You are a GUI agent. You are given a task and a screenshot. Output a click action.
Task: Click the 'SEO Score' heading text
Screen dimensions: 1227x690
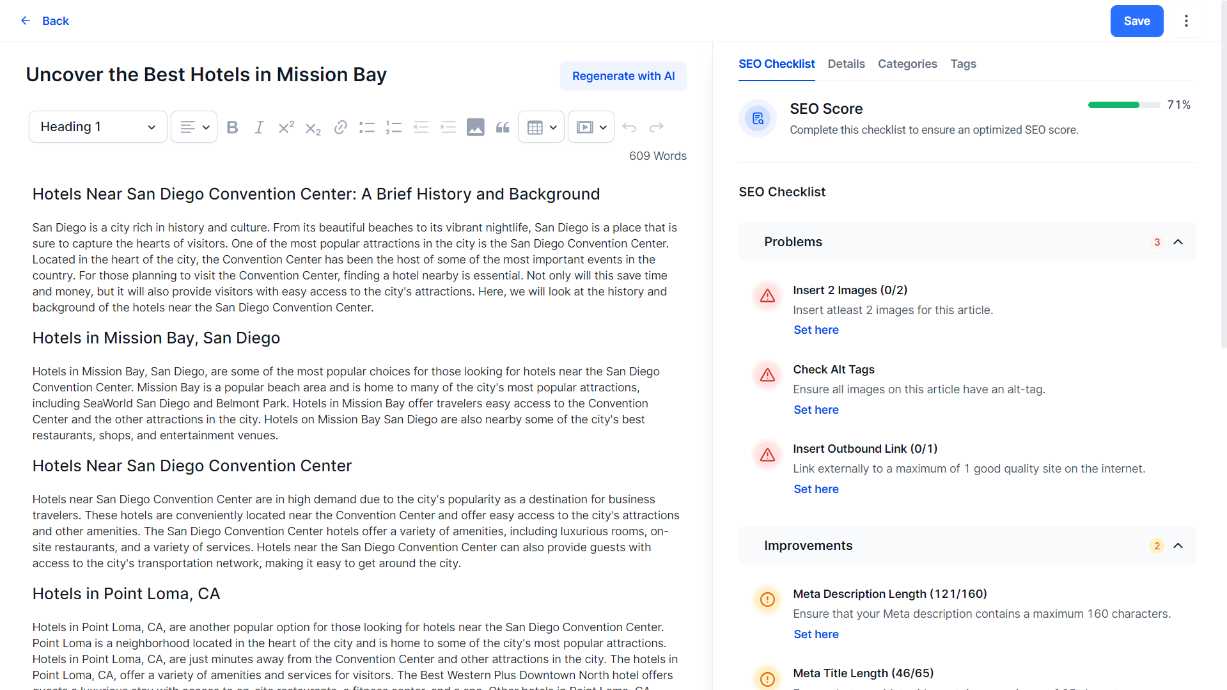click(x=826, y=109)
